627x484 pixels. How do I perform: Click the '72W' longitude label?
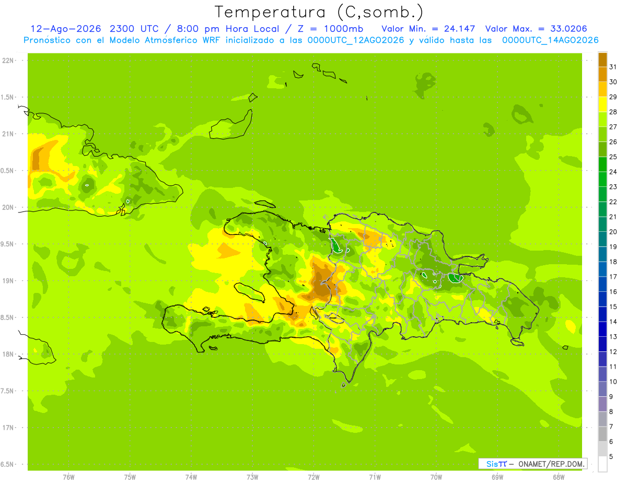[313, 477]
